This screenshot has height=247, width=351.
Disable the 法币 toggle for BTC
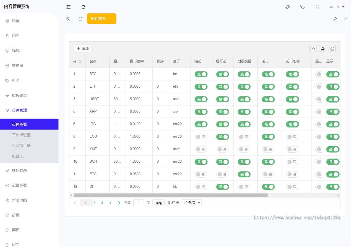[x=201, y=74]
